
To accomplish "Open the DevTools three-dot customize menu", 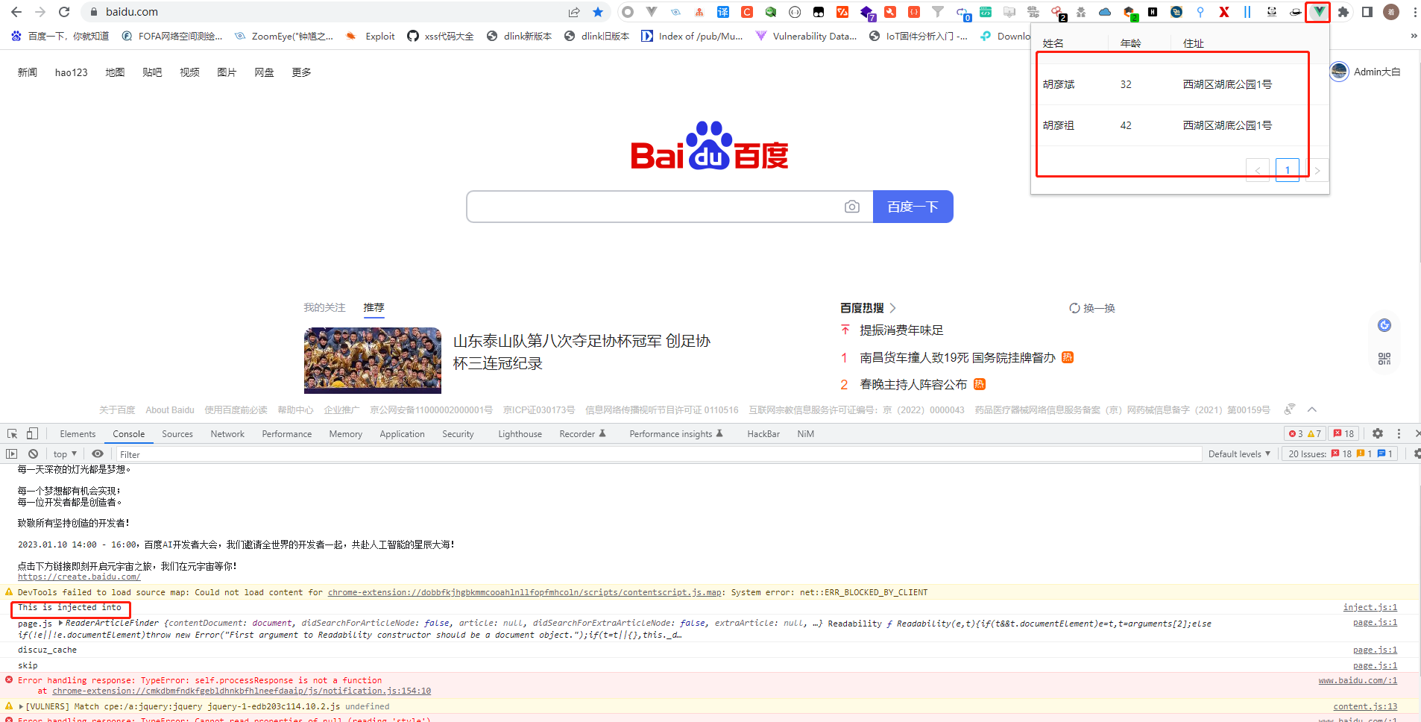I will point(1399,433).
